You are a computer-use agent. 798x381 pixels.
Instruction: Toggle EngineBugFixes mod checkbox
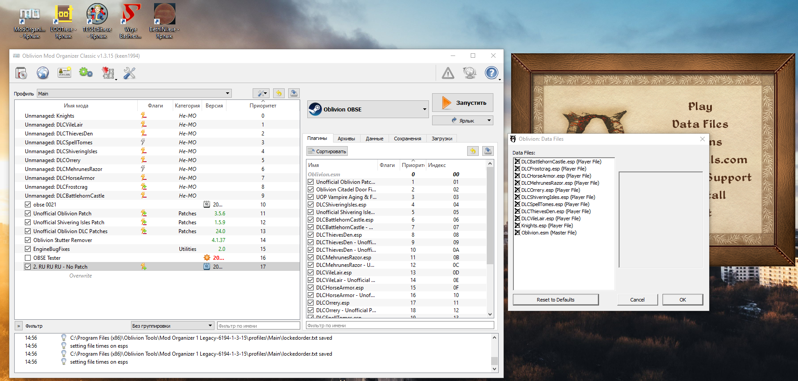(28, 249)
